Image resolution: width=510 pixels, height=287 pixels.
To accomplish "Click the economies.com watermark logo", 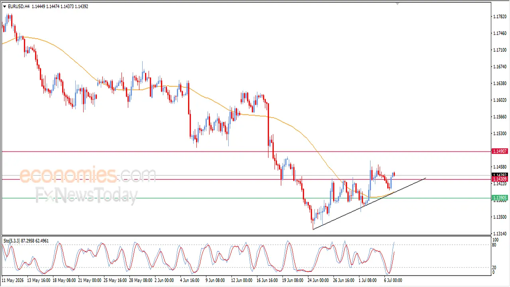I will 88,175.
